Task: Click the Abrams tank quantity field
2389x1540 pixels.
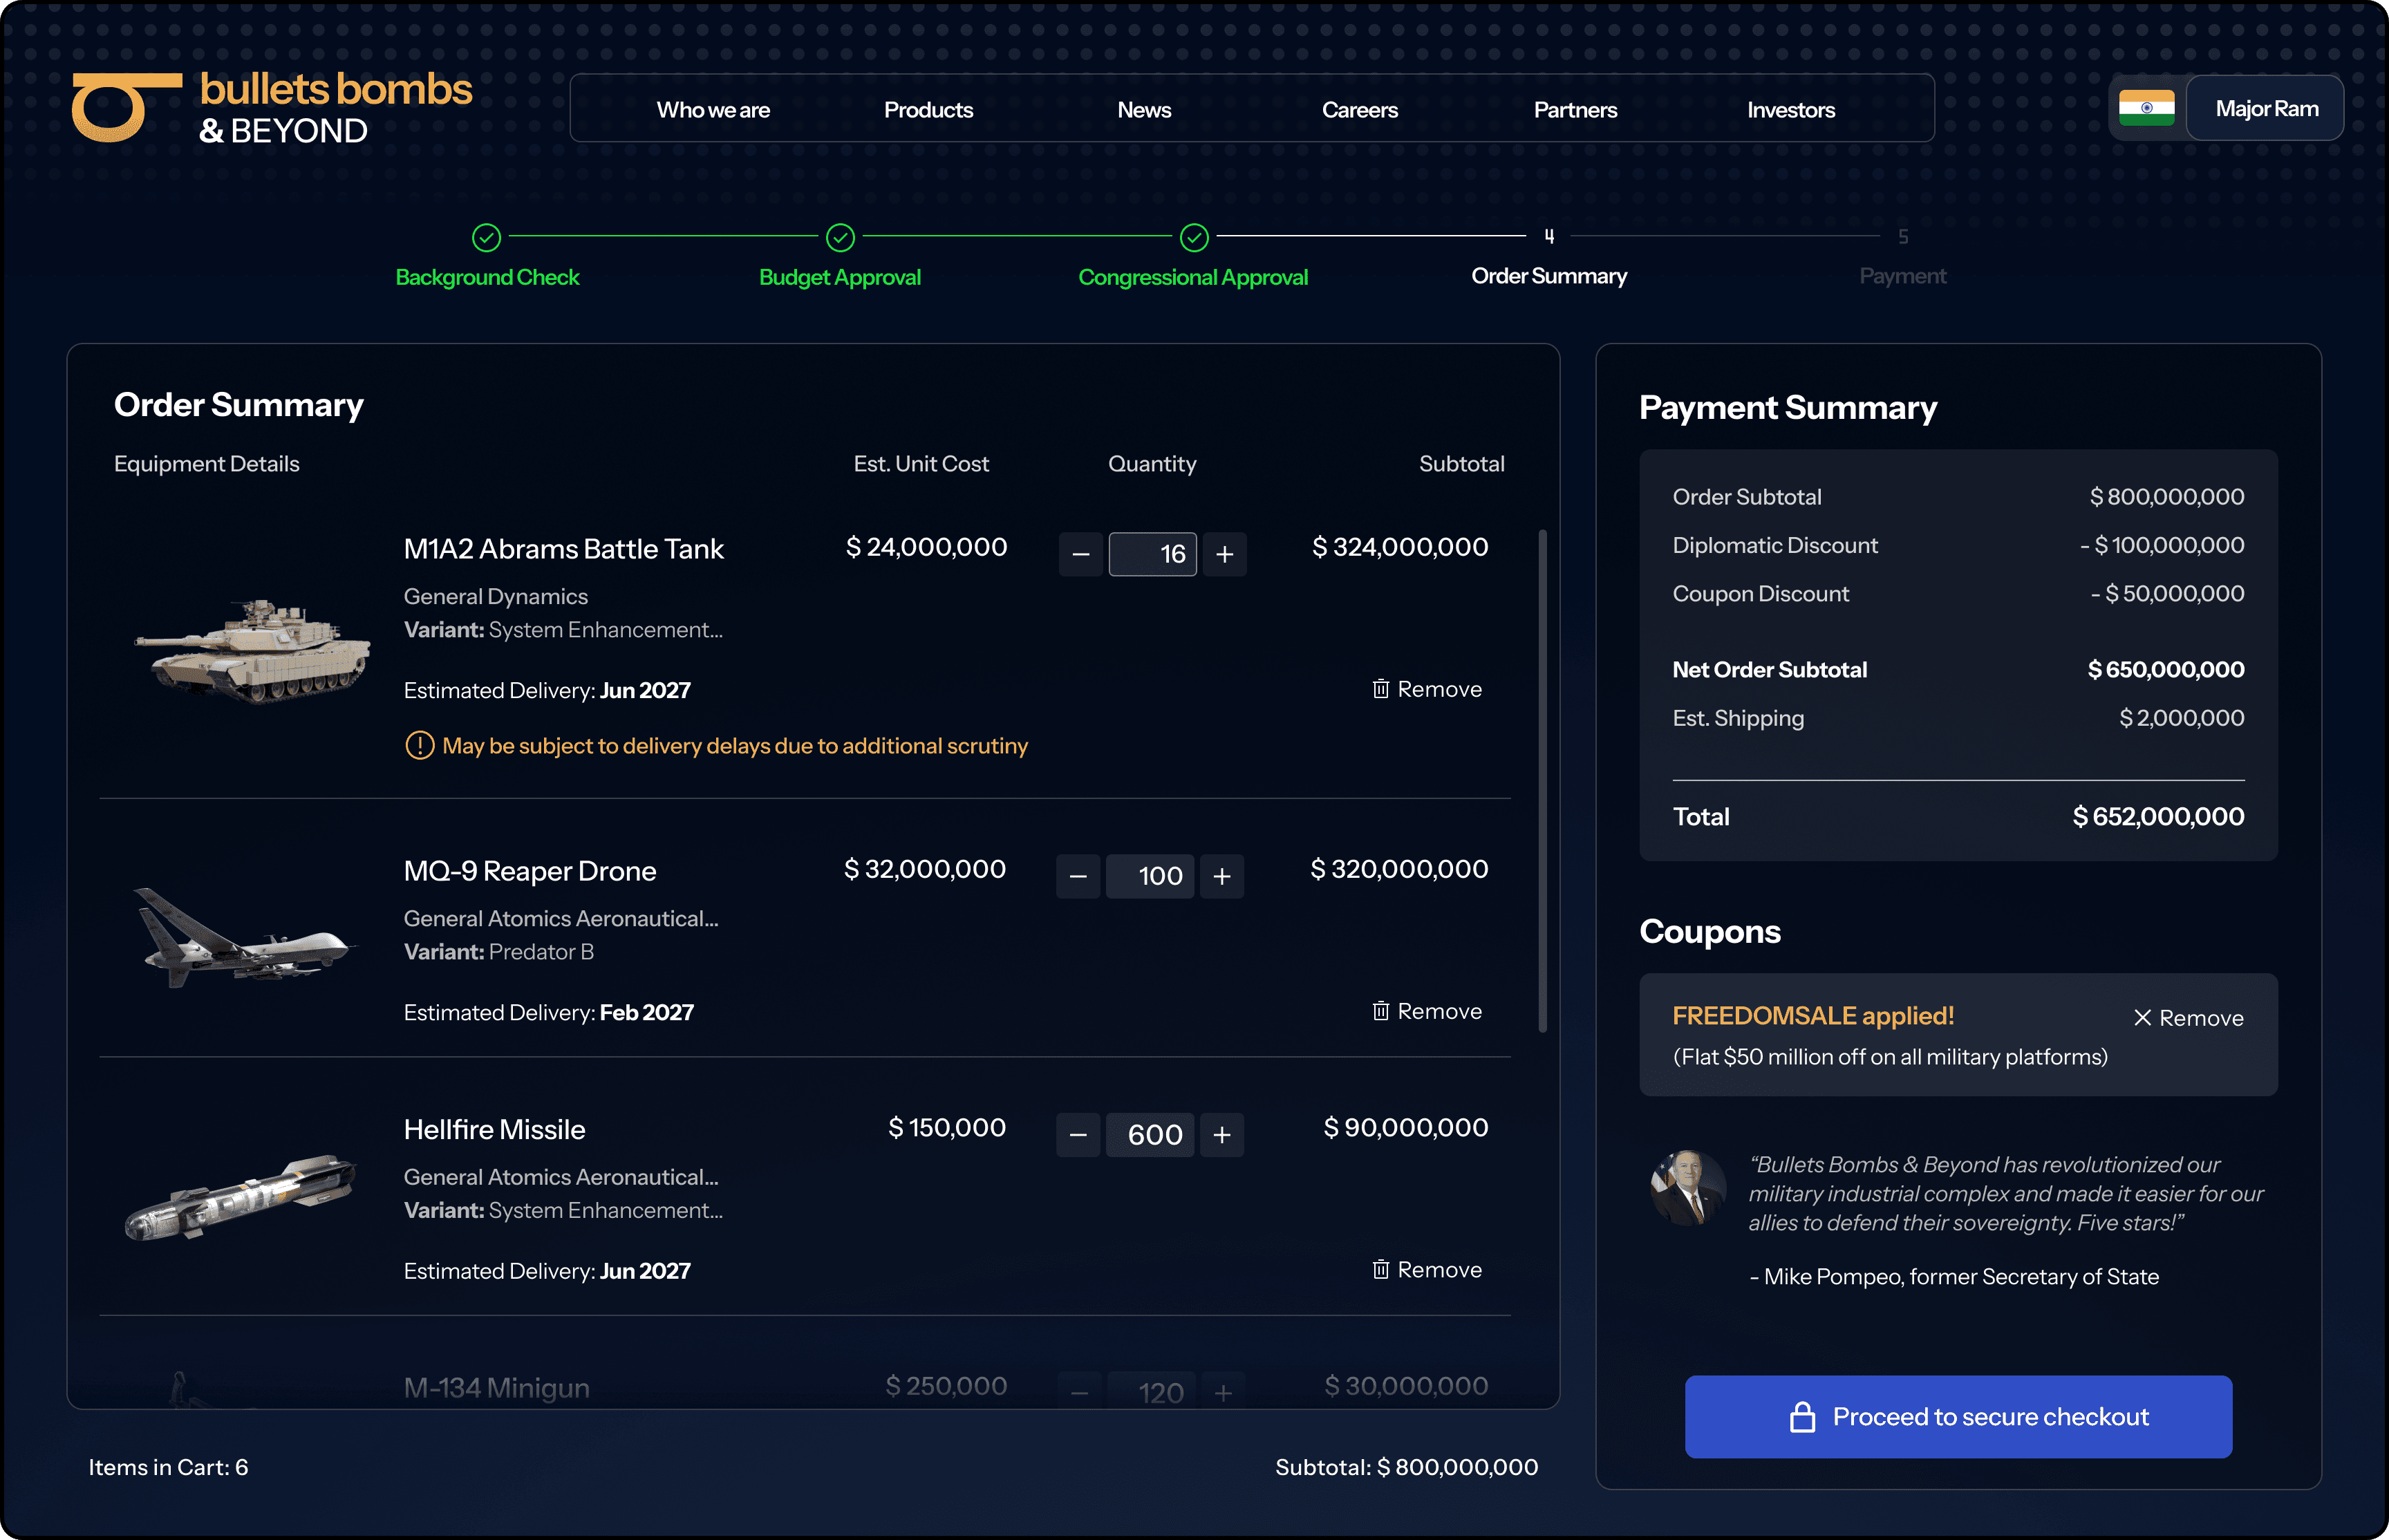Action: 1152,554
